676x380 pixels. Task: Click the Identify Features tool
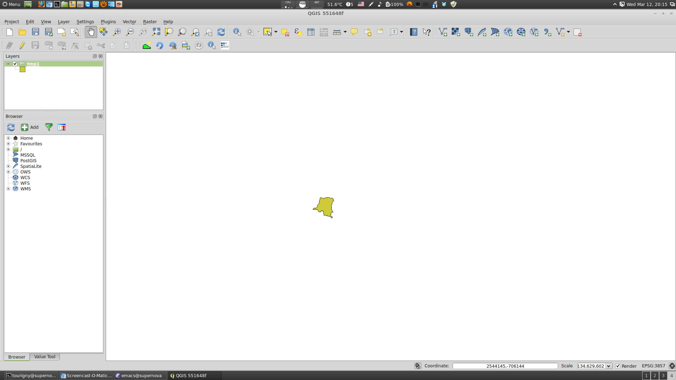(x=237, y=32)
